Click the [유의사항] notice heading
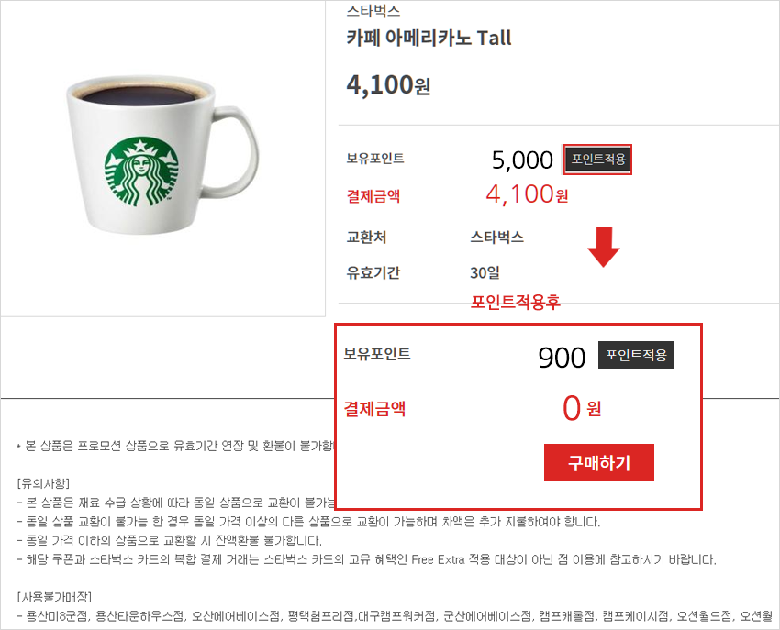Viewport: 780px width, 630px height. pos(43,484)
